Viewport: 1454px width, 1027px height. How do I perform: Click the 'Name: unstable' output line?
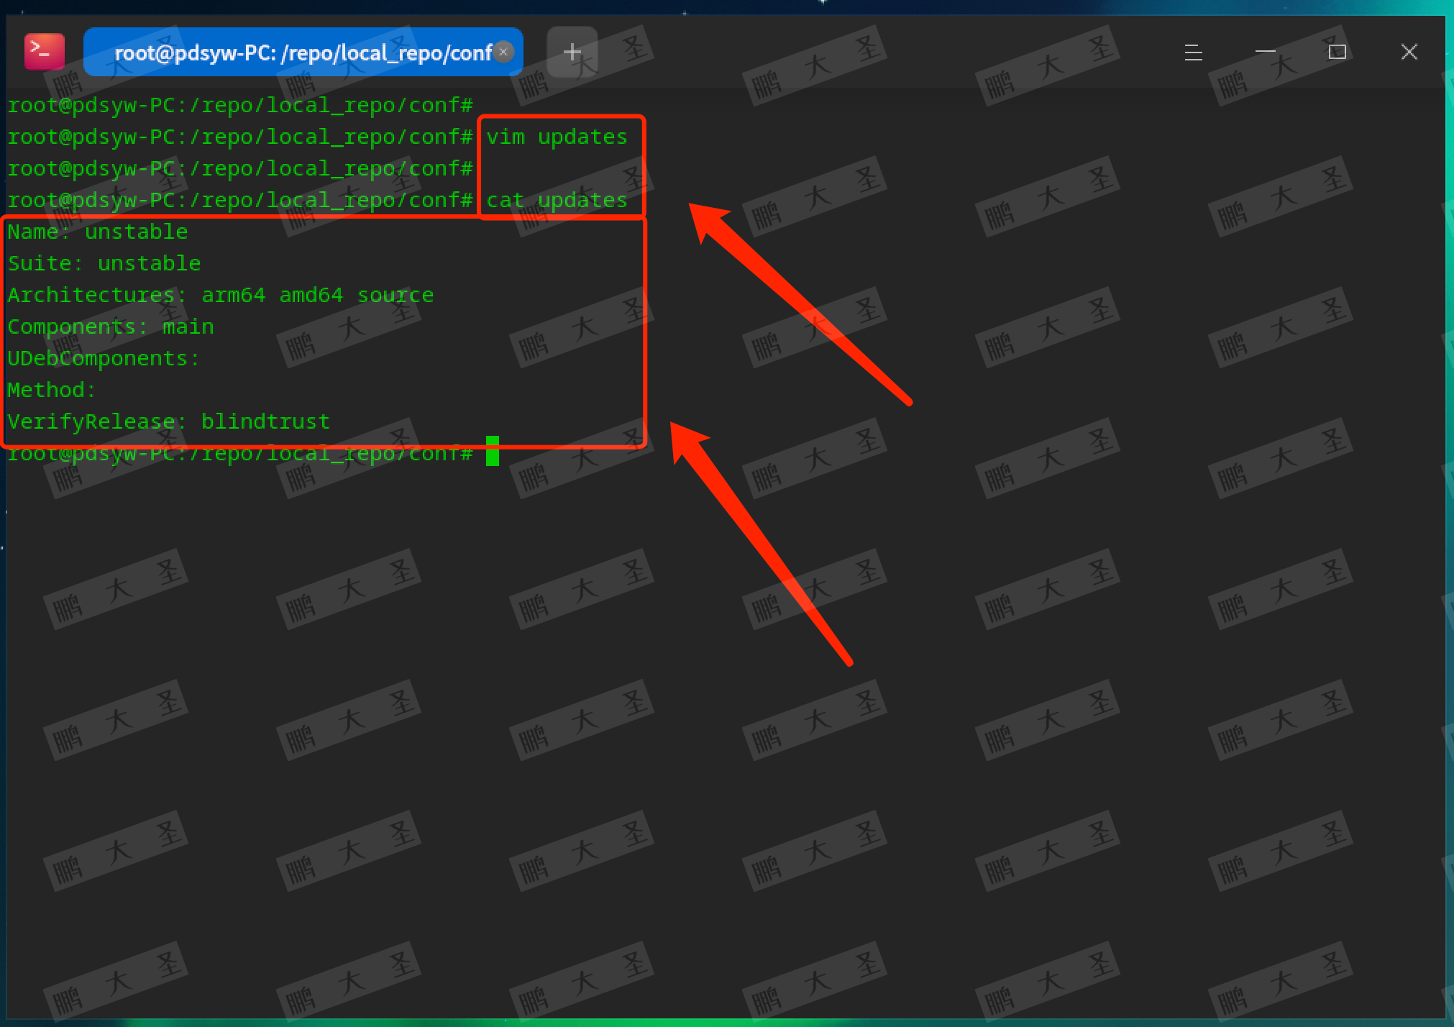98,232
